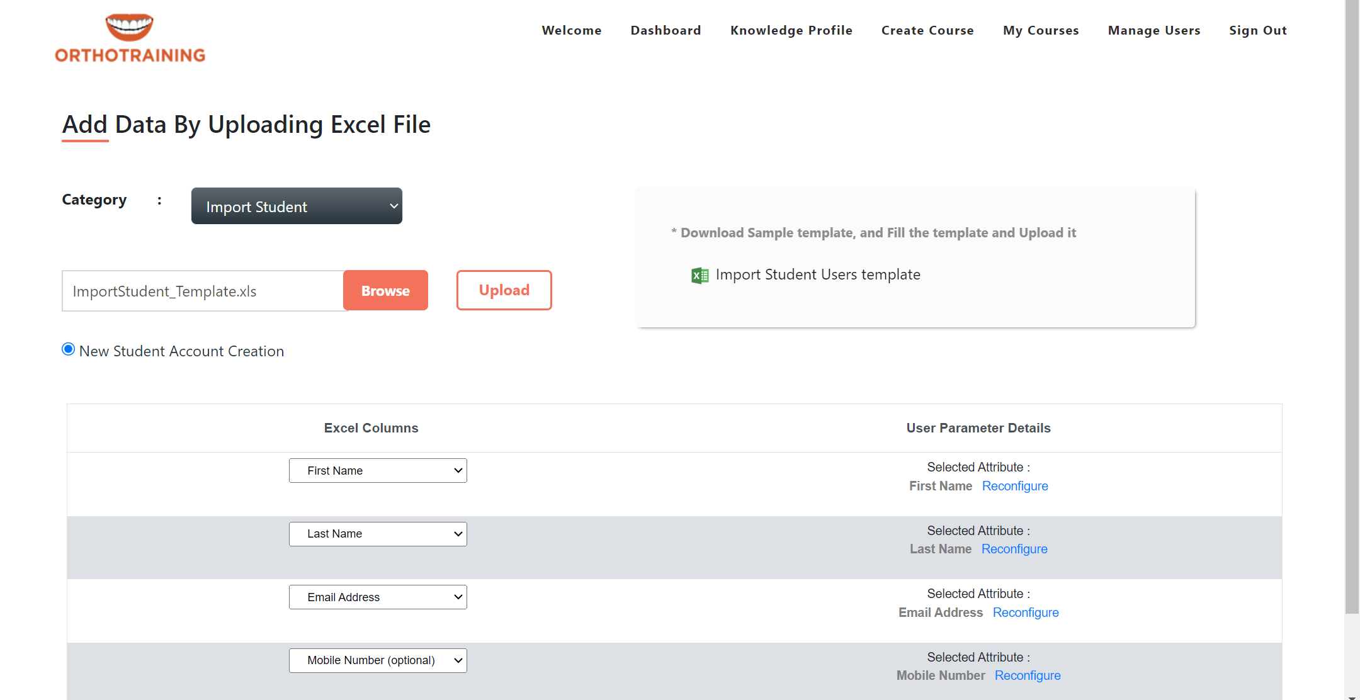Click Sign Out in the top menu
Viewport: 1360px width, 700px height.
click(x=1257, y=30)
